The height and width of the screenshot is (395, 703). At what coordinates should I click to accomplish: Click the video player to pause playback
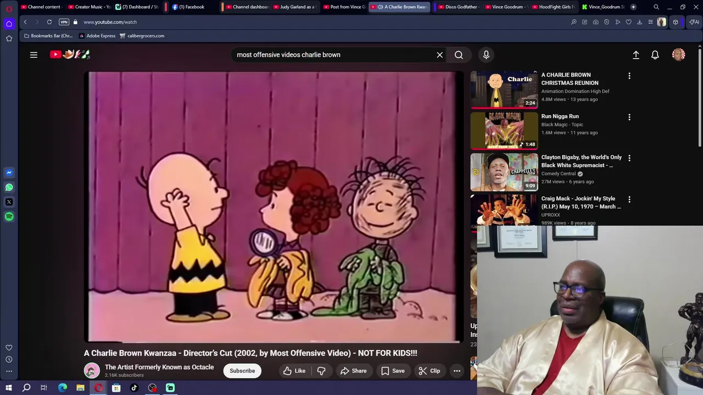click(275, 207)
